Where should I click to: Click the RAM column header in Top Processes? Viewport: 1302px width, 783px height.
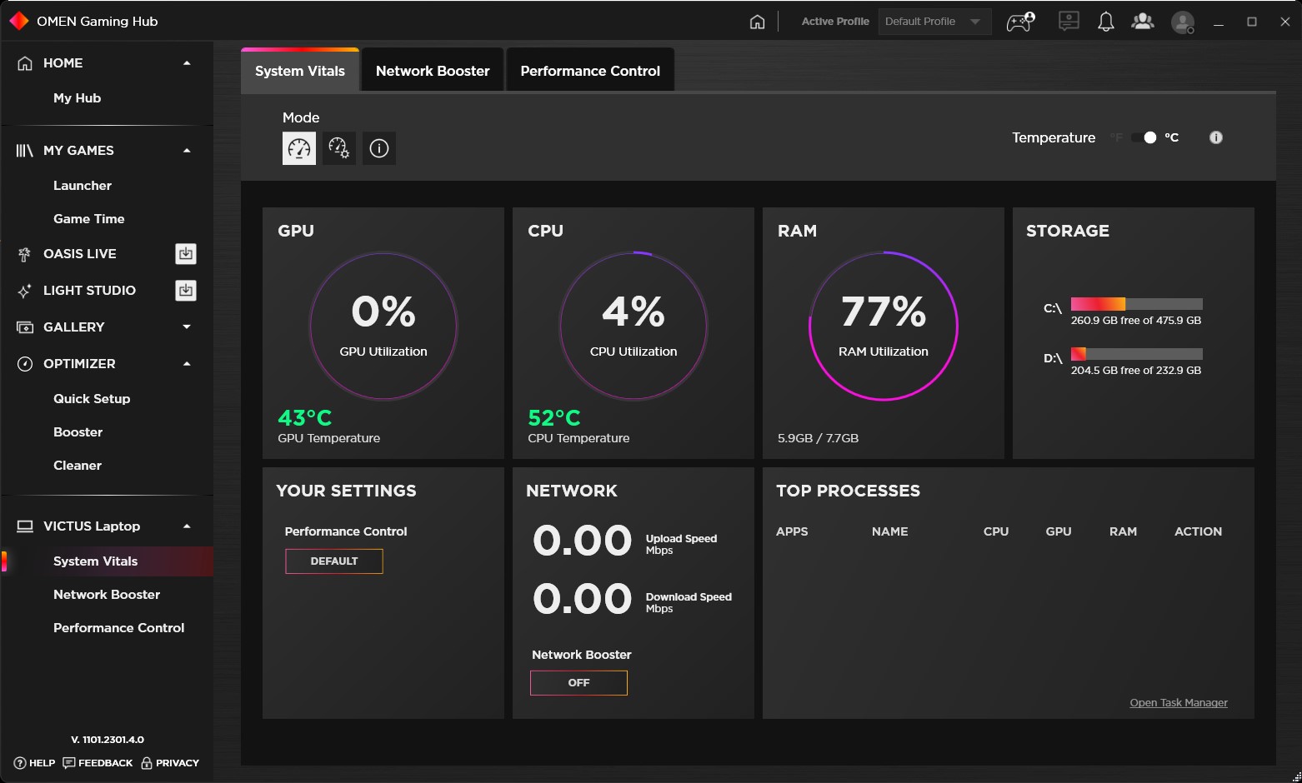pos(1123,531)
